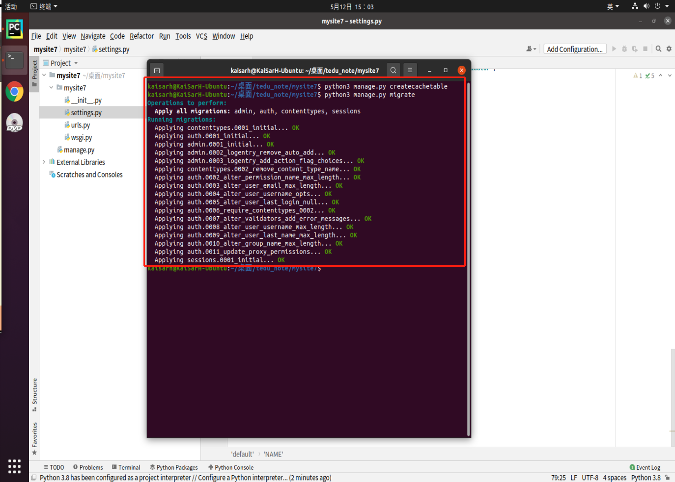Click the Add Configuration button
Screen dimensions: 675x482
coord(574,49)
